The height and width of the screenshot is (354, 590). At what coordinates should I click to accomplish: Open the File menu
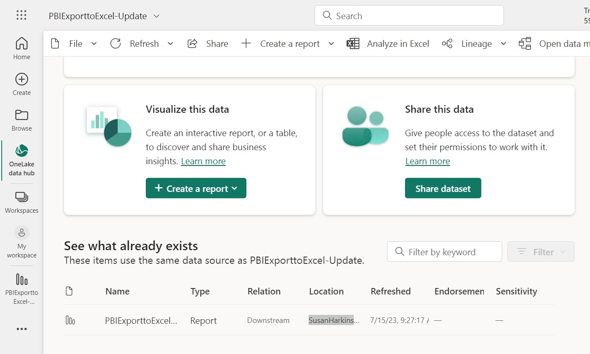(x=75, y=43)
